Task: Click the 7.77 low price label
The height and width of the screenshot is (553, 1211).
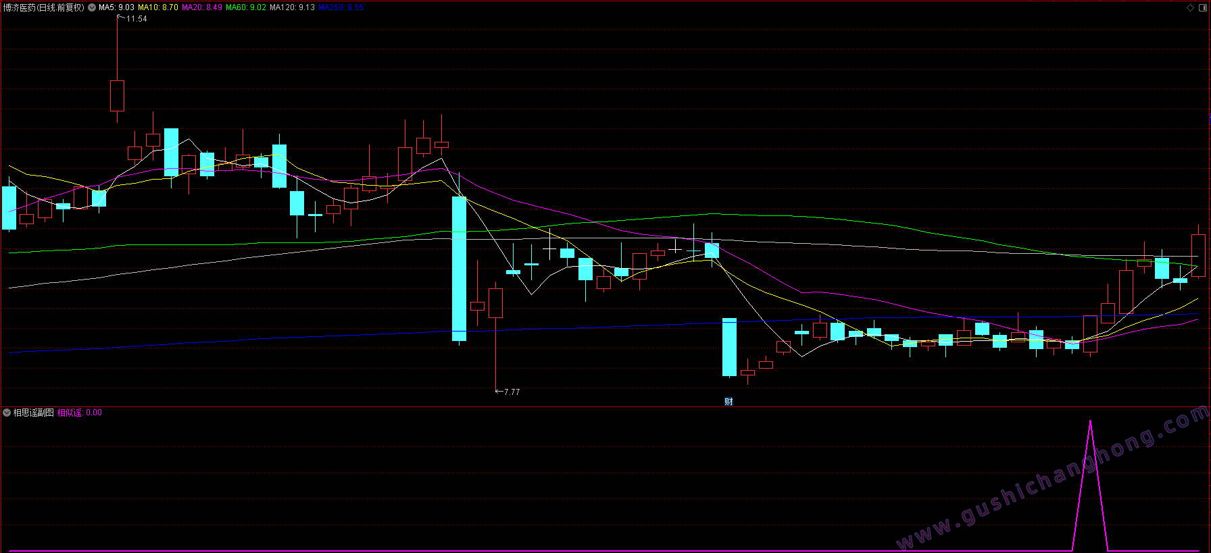Action: click(x=512, y=392)
